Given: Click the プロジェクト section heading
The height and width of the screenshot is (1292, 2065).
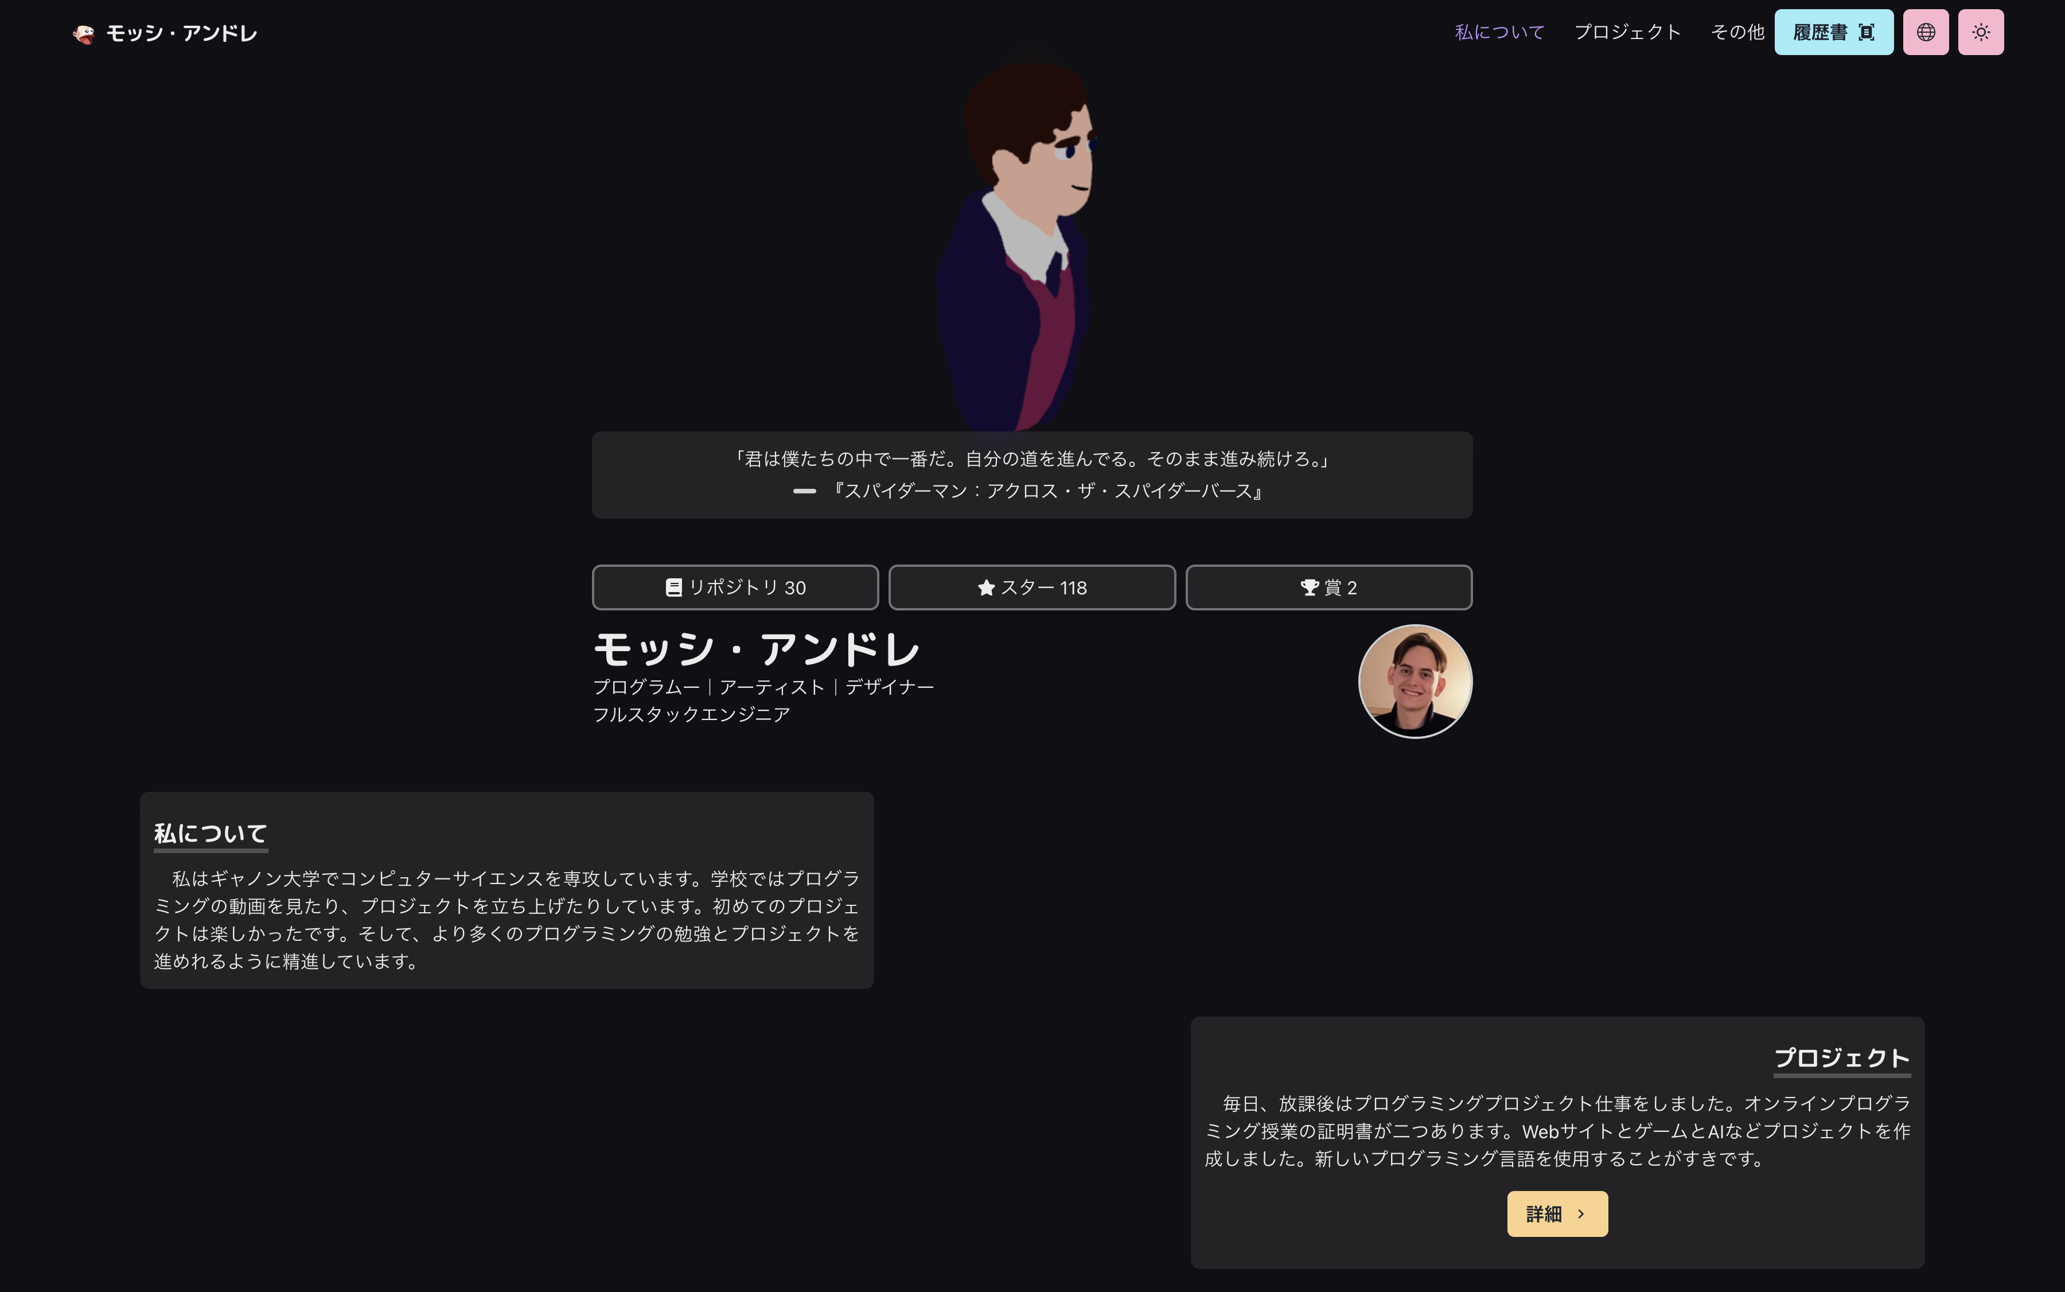Looking at the screenshot, I should (1841, 1058).
